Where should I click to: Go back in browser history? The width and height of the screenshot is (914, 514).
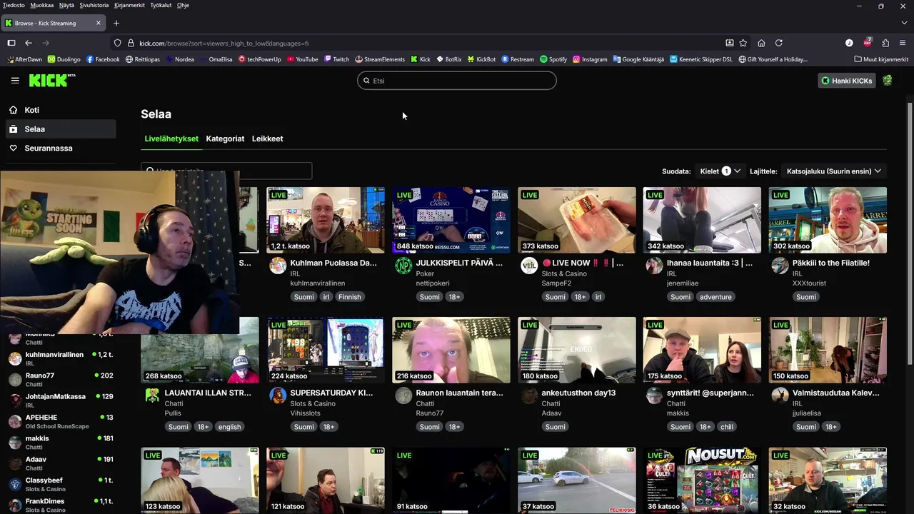(29, 43)
